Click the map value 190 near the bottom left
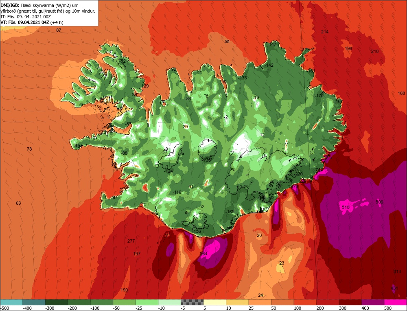 [124, 290]
